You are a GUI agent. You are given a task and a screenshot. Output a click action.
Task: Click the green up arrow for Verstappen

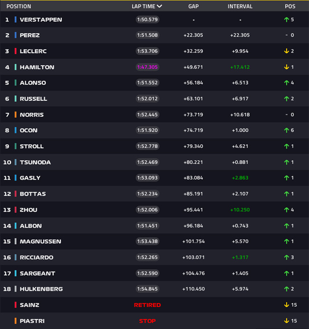click(x=286, y=19)
